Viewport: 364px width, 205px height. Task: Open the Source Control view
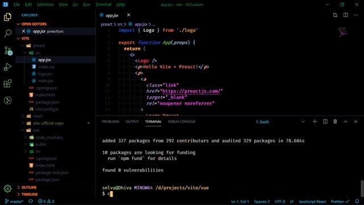8,51
